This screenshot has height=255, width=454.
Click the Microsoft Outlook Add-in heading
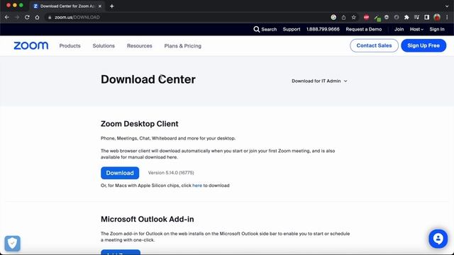pyautogui.click(x=148, y=219)
